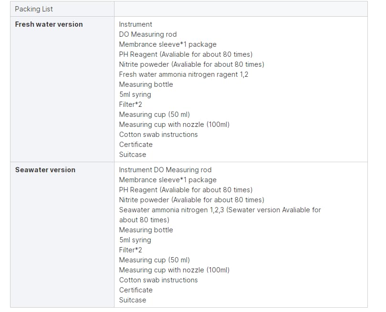Click the Suitcase line in Fresh water section

(133, 155)
